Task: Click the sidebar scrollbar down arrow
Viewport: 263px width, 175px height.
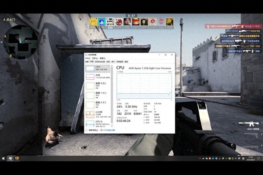Action: (x=112, y=126)
